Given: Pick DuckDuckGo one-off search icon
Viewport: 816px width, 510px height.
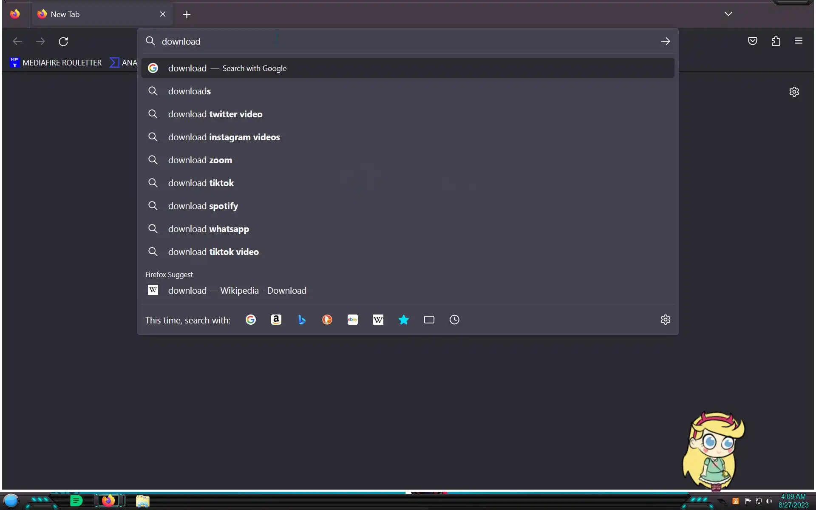Looking at the screenshot, I should (x=327, y=320).
